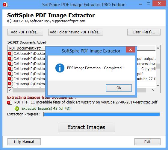Exit the application
The width and height of the screenshot is (168, 150).
pyautogui.click(x=147, y=142)
